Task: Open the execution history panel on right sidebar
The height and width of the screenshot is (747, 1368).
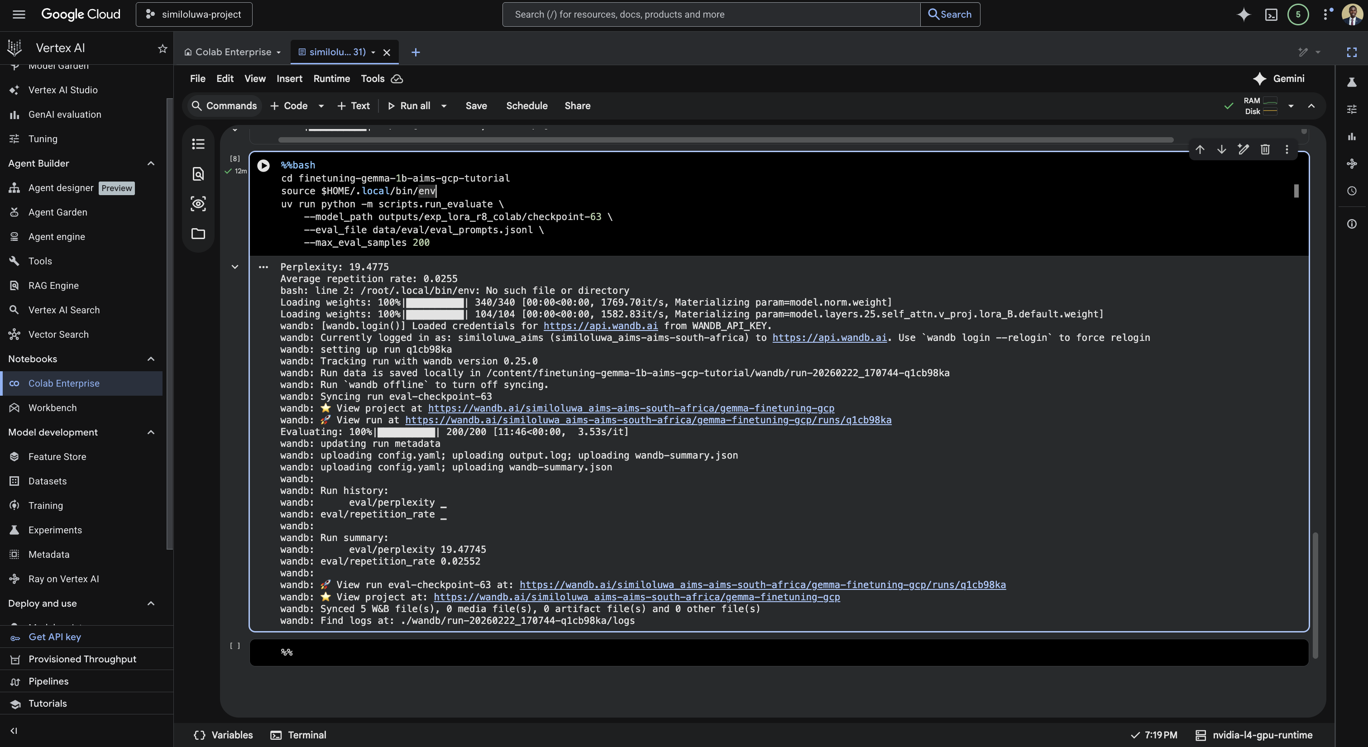Action: click(1352, 191)
